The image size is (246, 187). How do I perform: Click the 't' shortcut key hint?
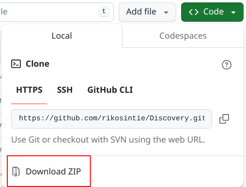tap(104, 12)
